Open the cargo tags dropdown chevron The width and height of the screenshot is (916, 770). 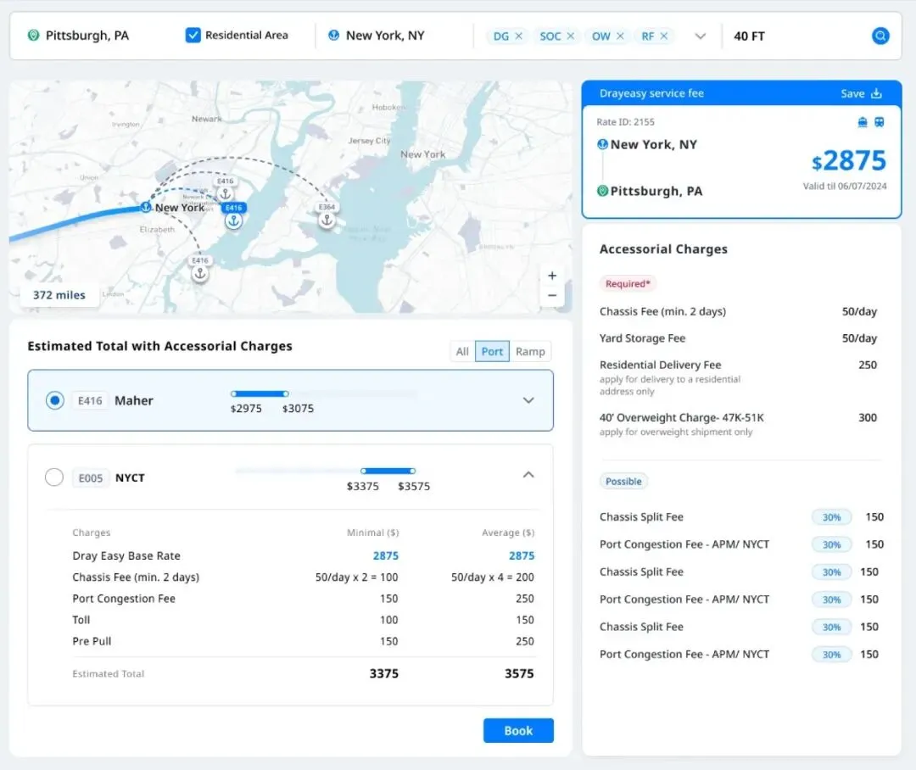pyautogui.click(x=701, y=36)
